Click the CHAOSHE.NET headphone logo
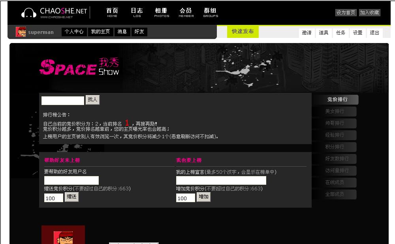395x244 pixels. pyautogui.click(x=54, y=13)
